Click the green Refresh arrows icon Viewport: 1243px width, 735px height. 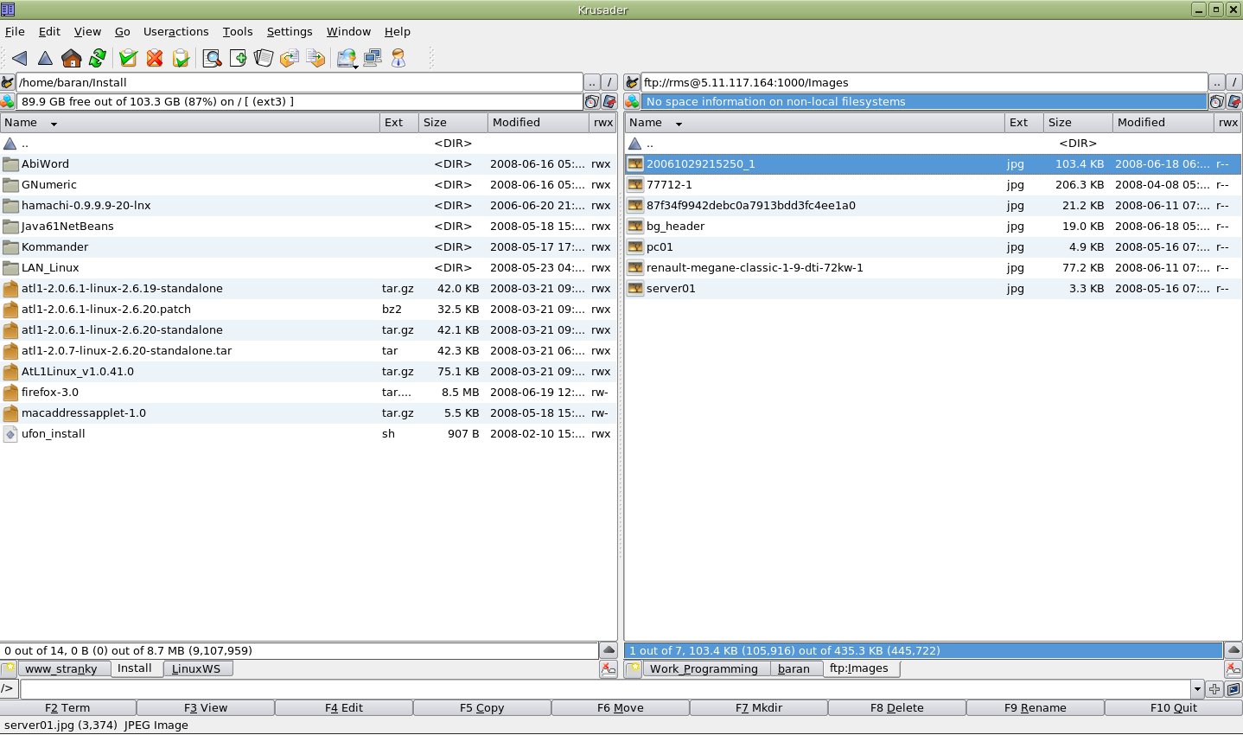pos(98,58)
